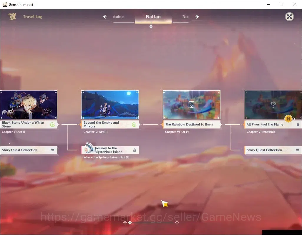Click timeline scroll right end marker
Viewport: 302px width, 235px height.
coord(177,223)
